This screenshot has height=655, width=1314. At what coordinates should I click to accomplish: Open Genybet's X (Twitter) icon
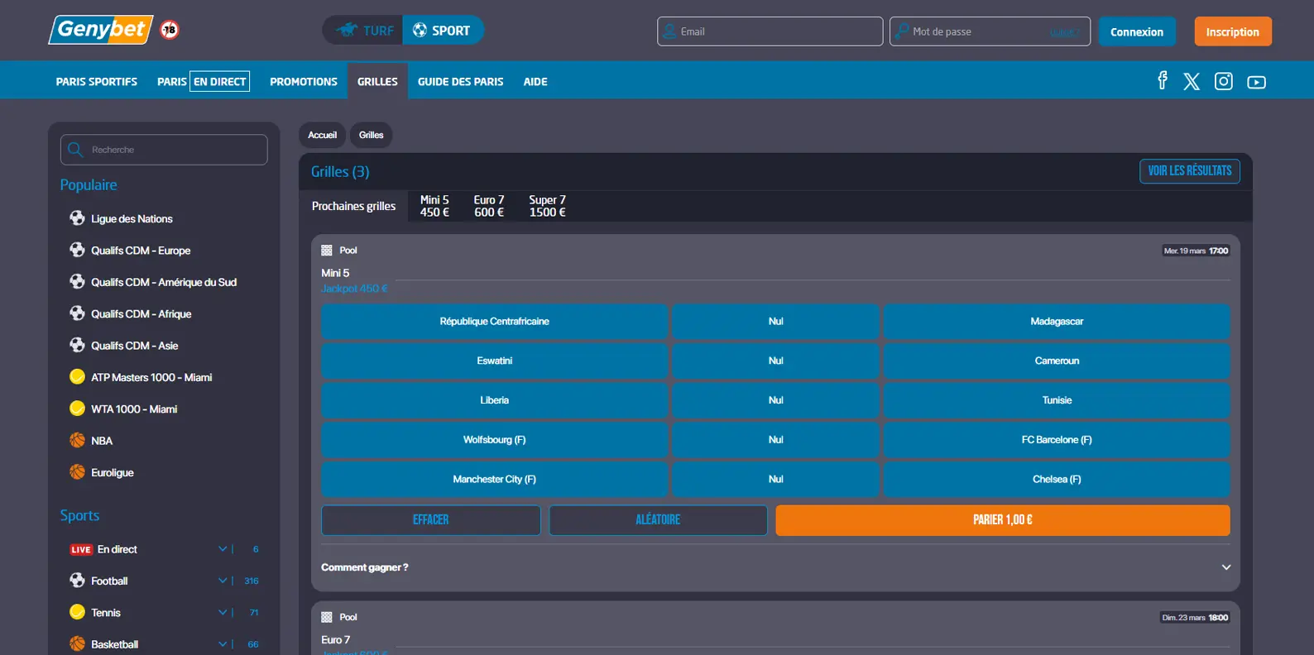tap(1192, 81)
